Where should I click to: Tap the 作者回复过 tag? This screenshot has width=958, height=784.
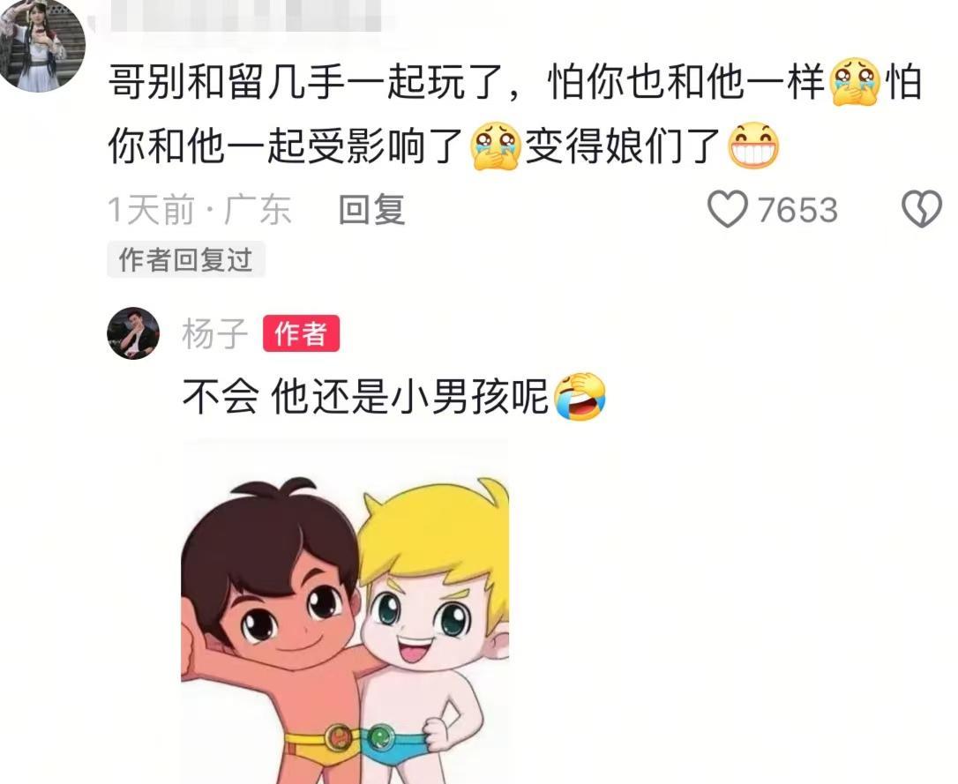(x=186, y=259)
